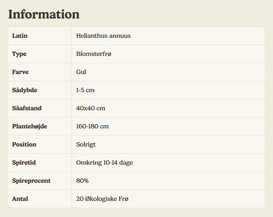
Task: Select the 40x40 cm value
Action: [91, 108]
